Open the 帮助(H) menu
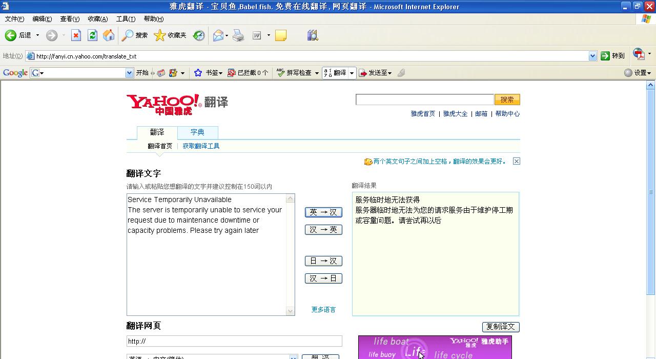 click(153, 19)
